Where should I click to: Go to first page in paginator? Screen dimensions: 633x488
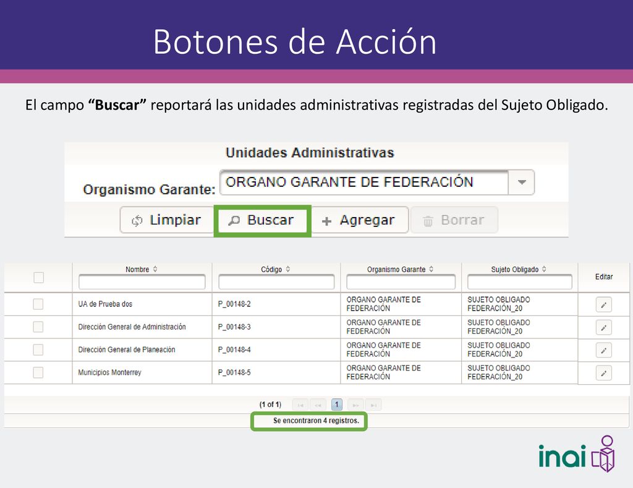coord(300,405)
